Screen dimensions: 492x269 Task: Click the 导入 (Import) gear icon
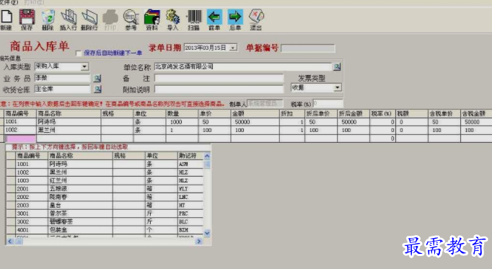[x=172, y=19]
